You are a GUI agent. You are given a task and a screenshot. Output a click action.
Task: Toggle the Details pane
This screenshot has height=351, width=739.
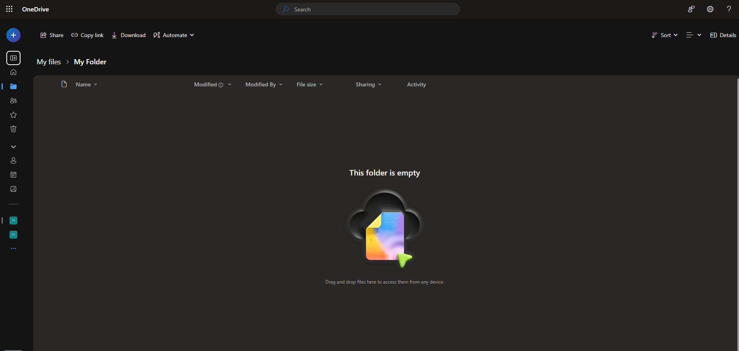(723, 35)
